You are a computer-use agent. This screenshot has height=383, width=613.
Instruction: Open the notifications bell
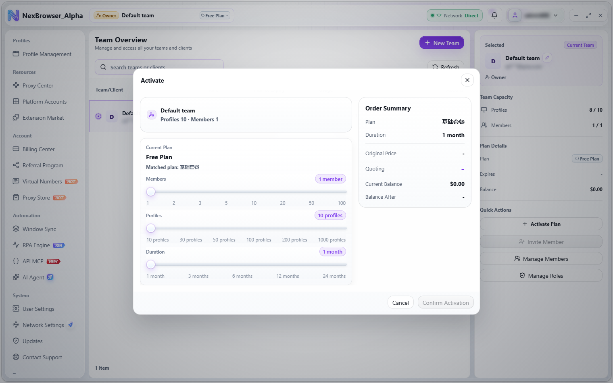[494, 15]
